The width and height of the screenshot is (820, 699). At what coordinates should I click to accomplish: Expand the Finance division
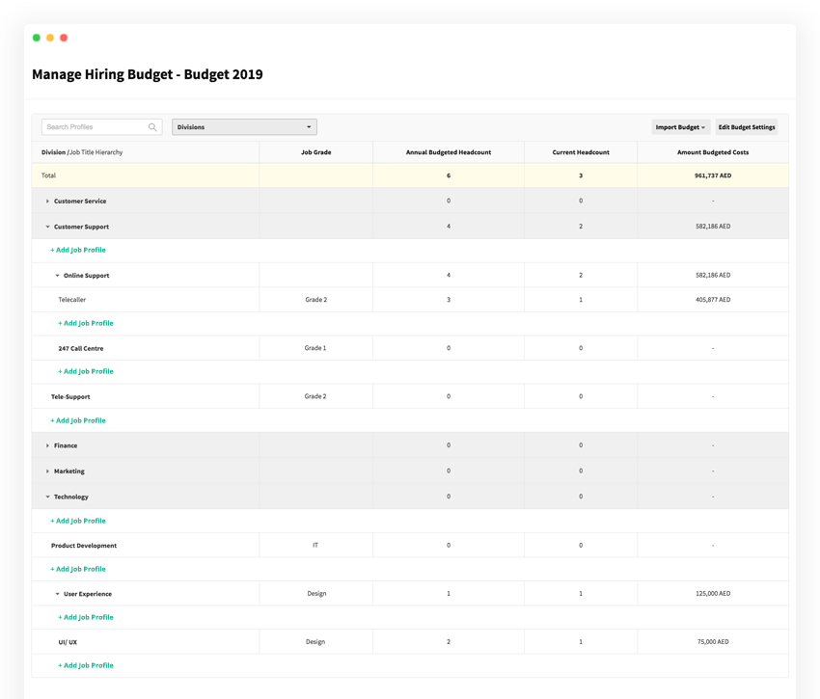47,446
